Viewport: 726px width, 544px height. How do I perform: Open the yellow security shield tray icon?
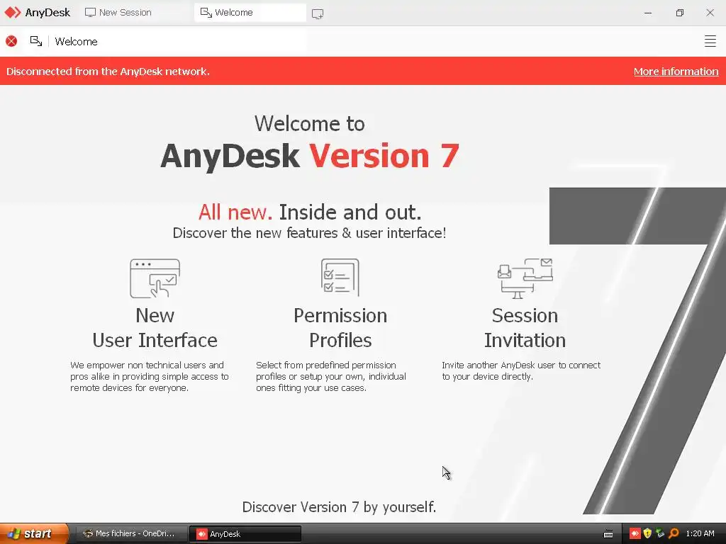point(647,533)
